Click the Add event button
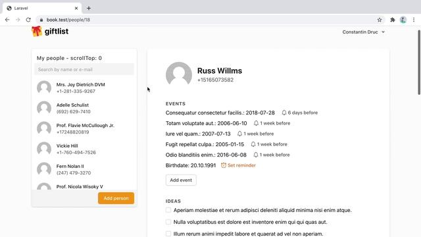This screenshot has width=421, height=237. (181, 180)
